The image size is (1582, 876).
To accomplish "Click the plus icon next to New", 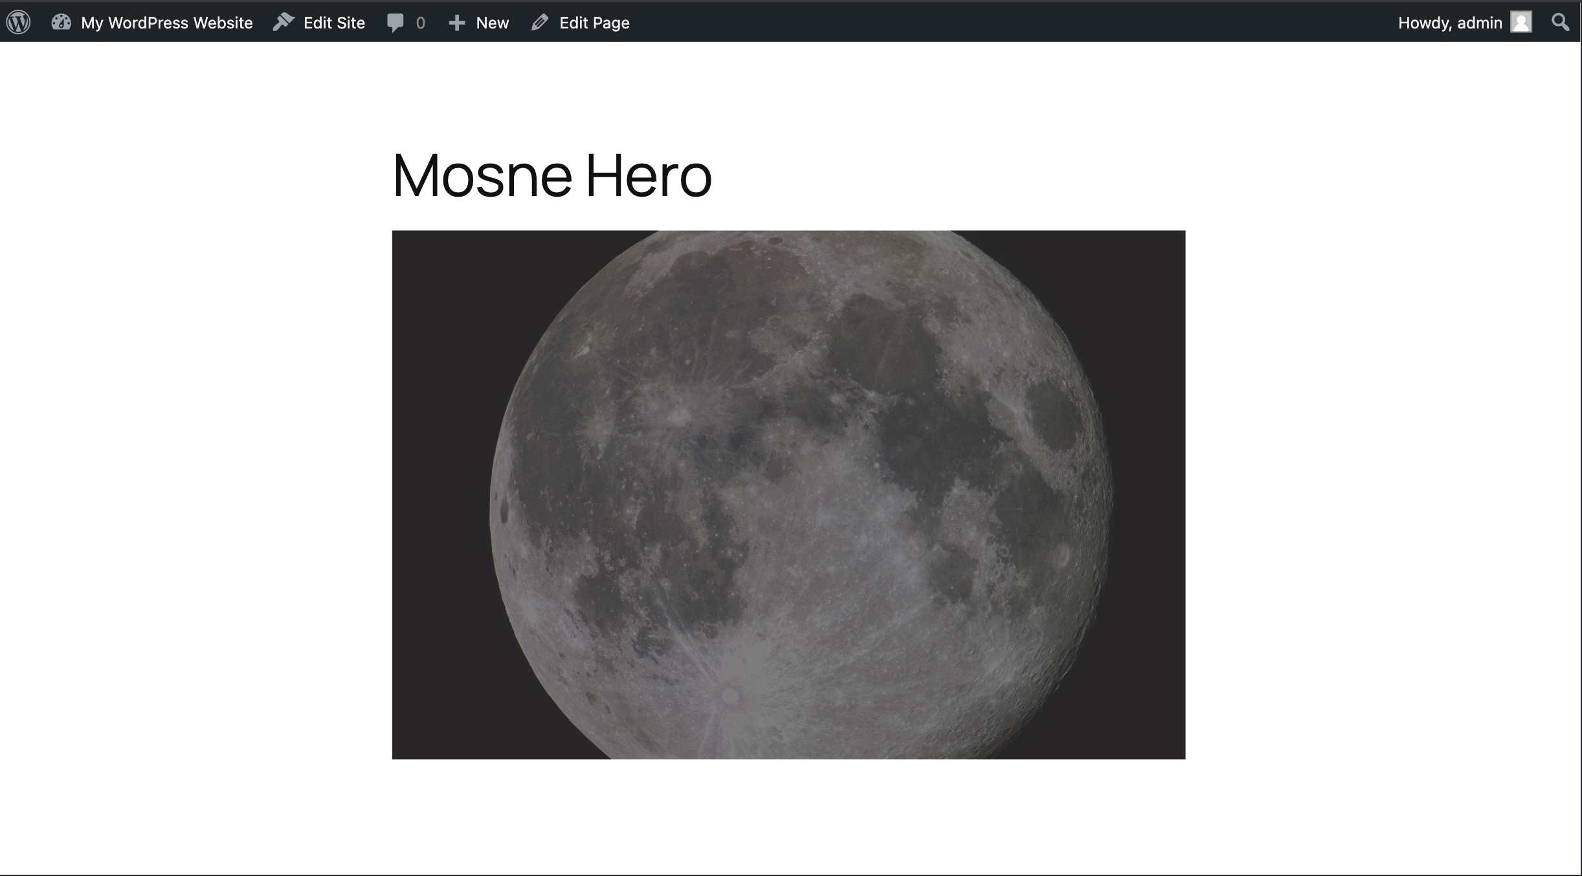I will (x=457, y=23).
